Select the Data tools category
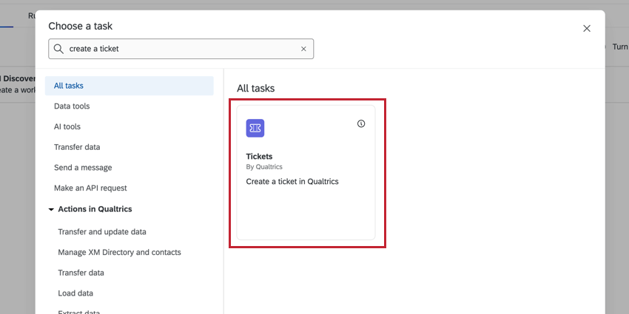This screenshot has width=629, height=314. (72, 106)
